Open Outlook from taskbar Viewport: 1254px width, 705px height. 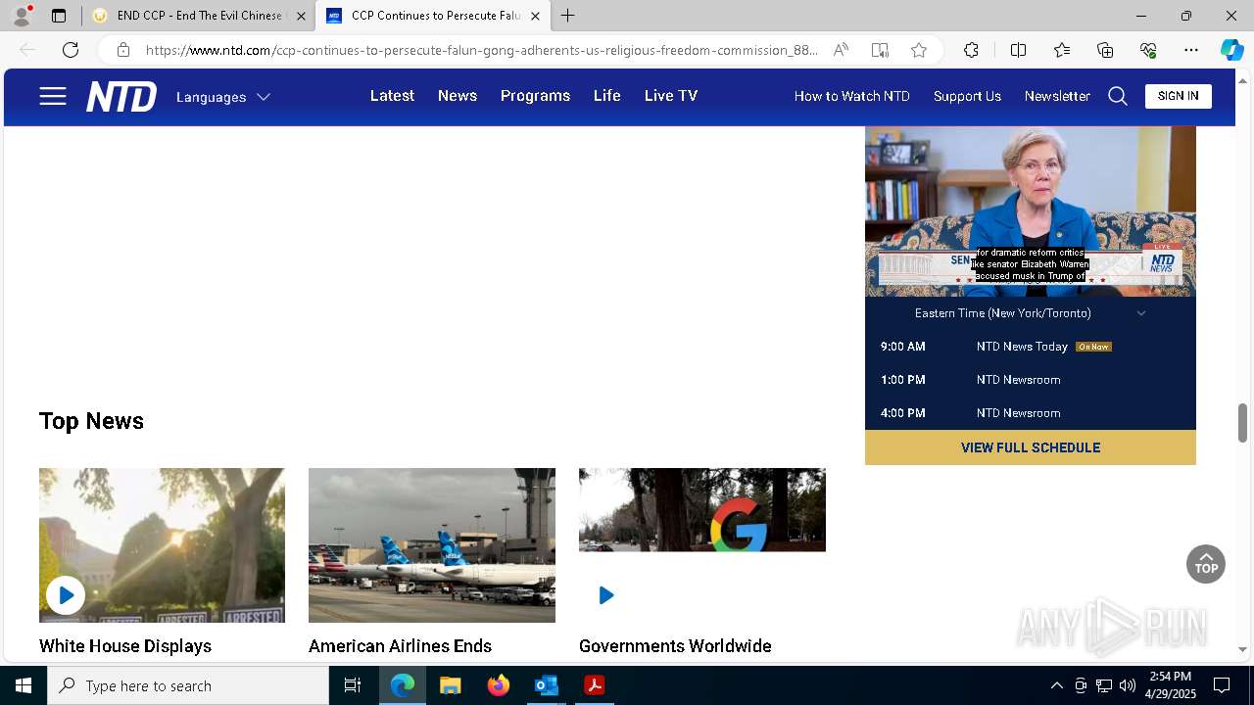click(546, 685)
